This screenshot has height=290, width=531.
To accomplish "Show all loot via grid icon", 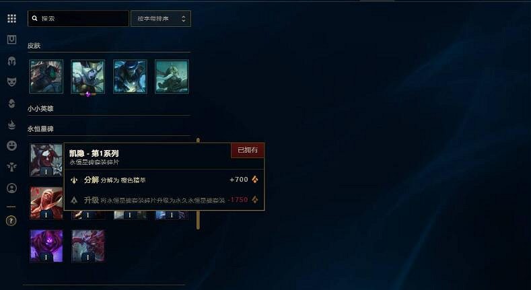I will (x=11, y=18).
